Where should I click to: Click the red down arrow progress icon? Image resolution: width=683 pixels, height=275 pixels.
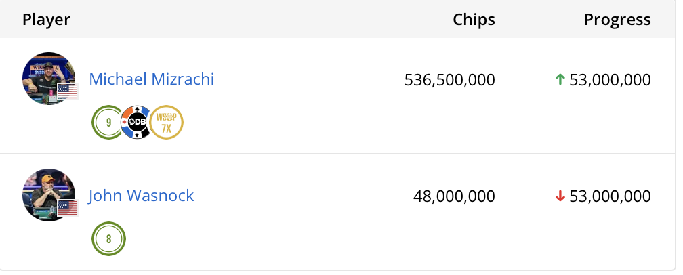pos(560,196)
